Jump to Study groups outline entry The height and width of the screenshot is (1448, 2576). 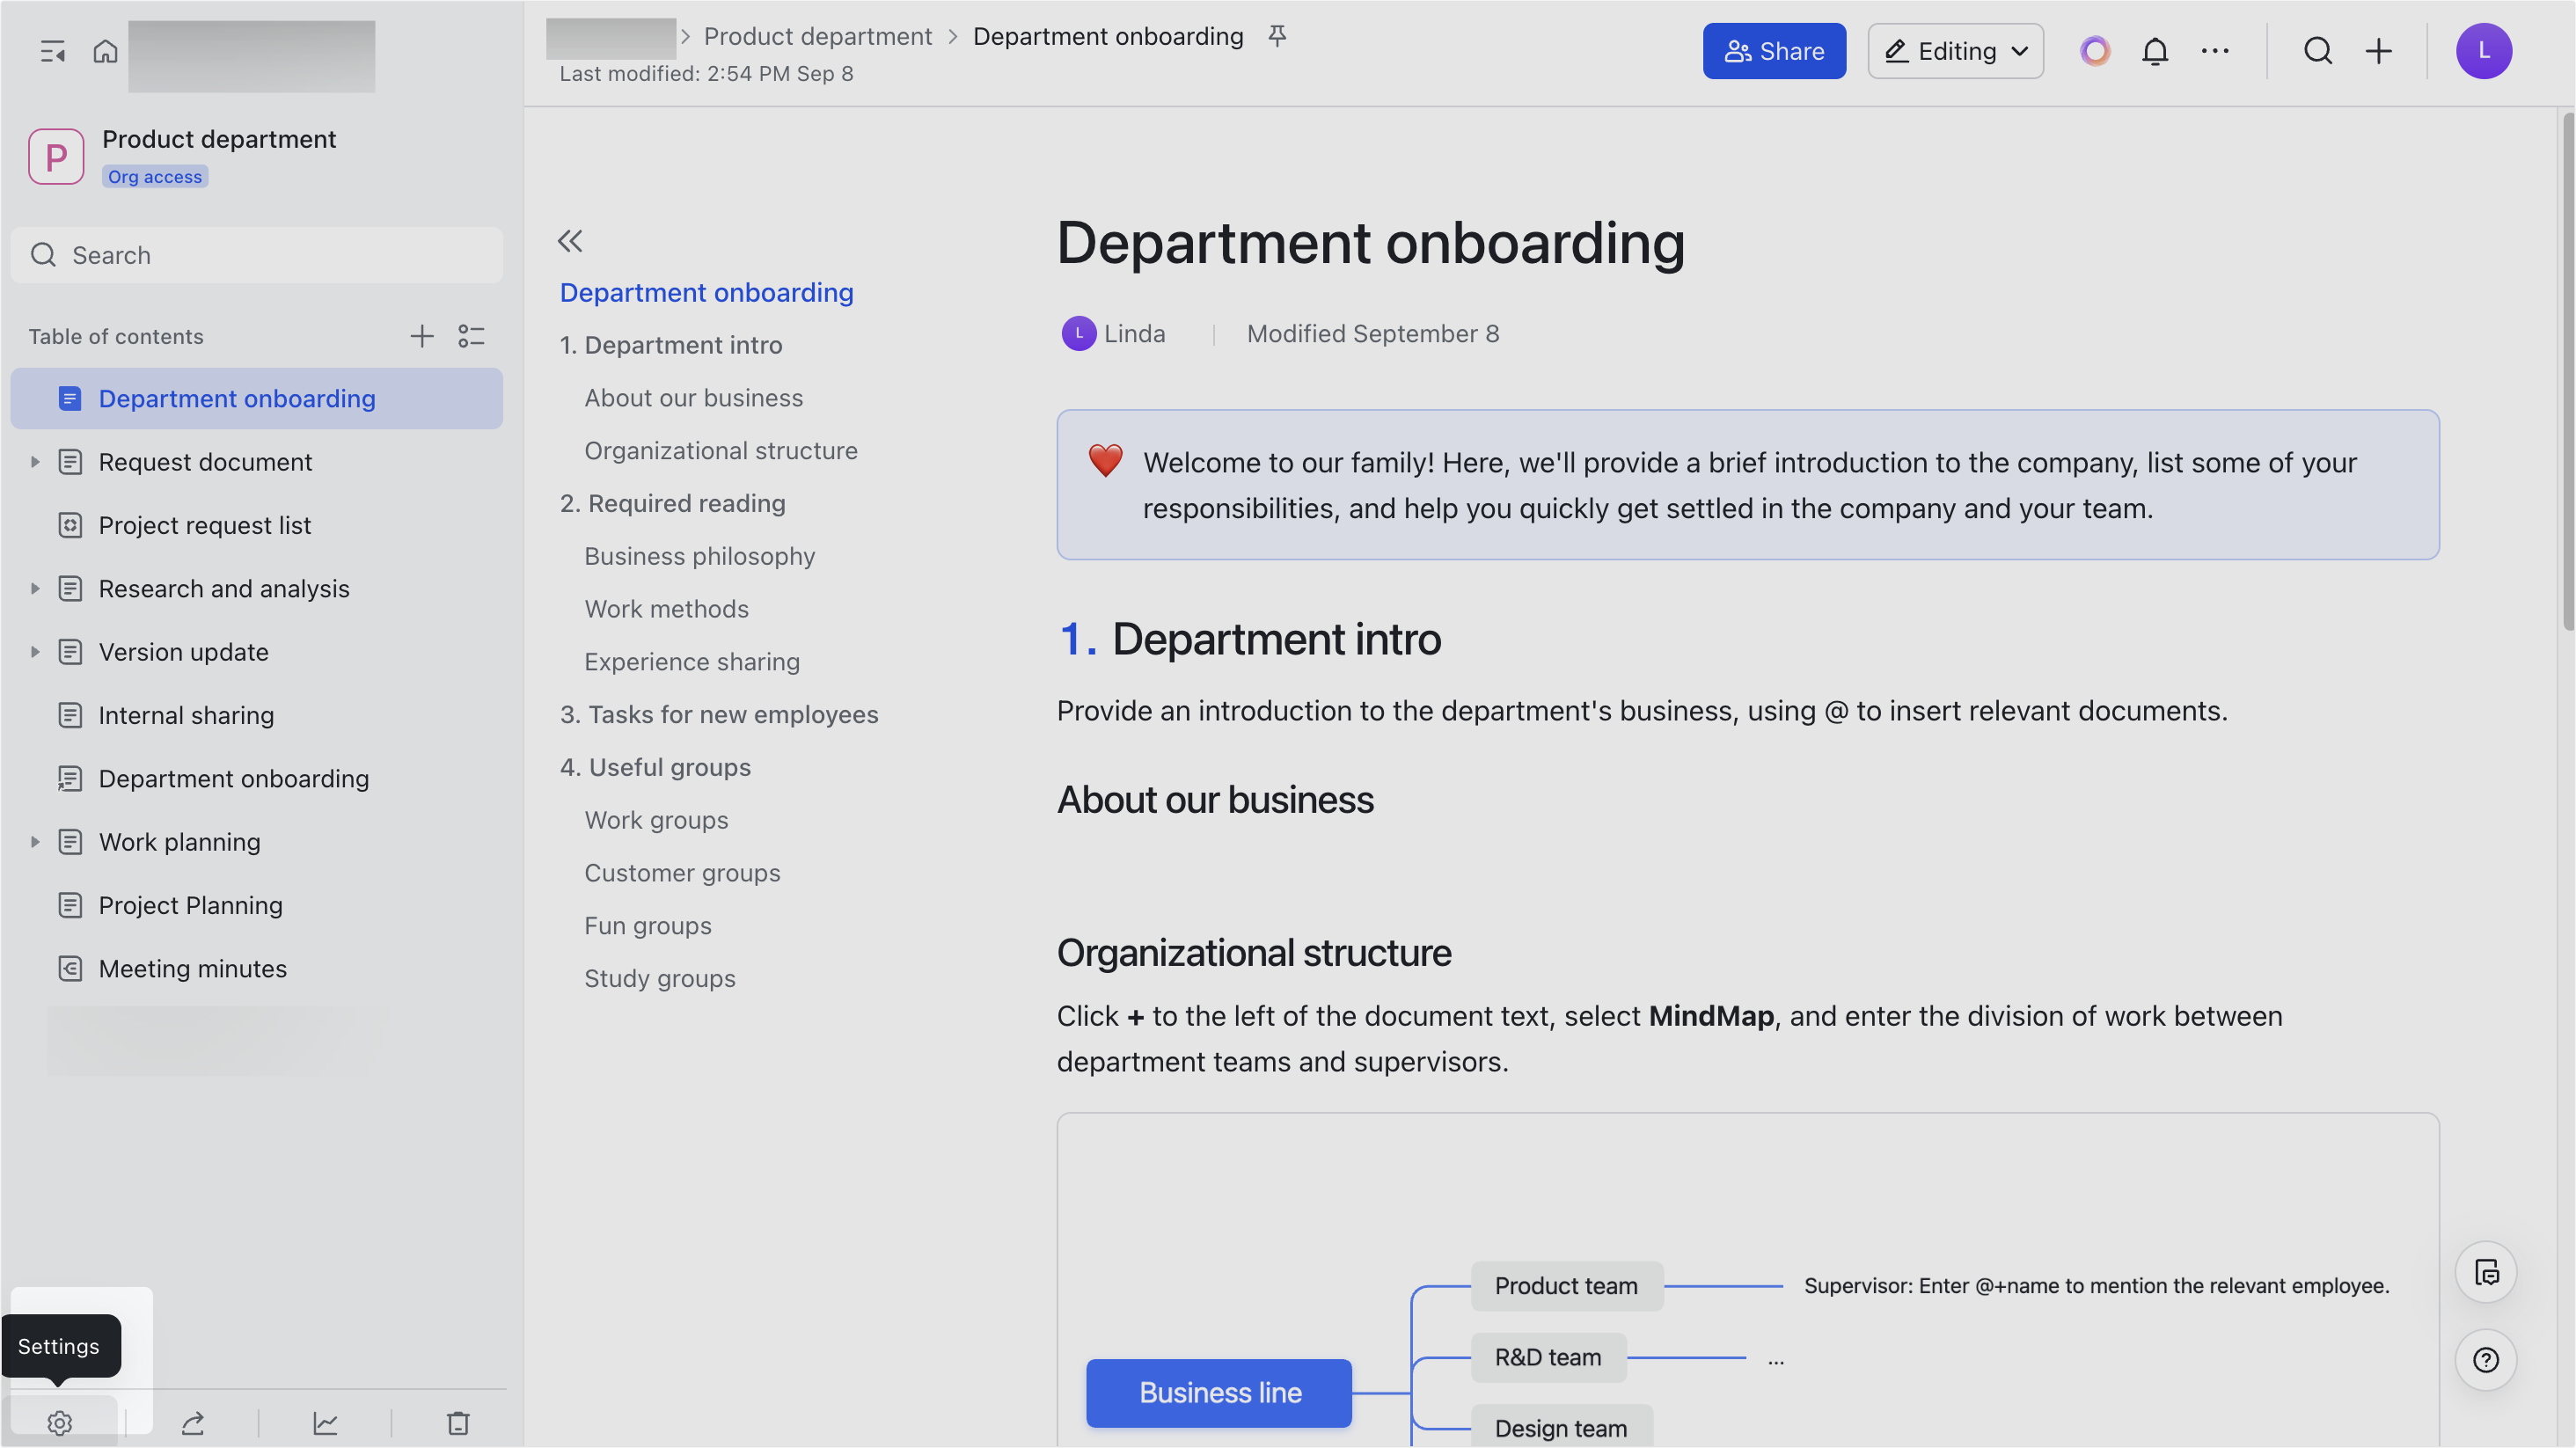point(660,979)
